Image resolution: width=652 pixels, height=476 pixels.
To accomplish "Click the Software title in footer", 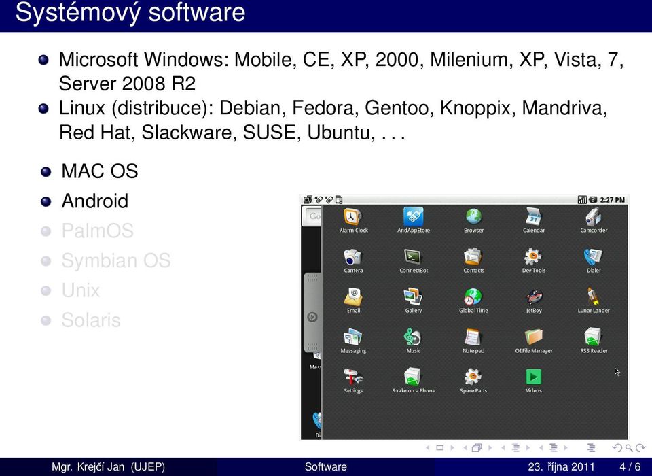I will point(325,466).
